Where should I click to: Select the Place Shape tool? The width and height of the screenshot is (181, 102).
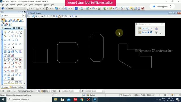click(9, 40)
